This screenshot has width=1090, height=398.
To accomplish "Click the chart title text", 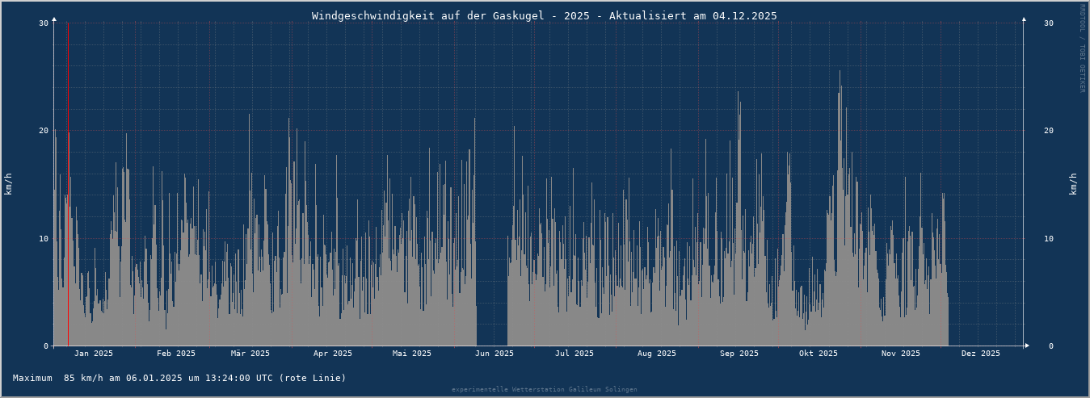I will (x=544, y=15).
